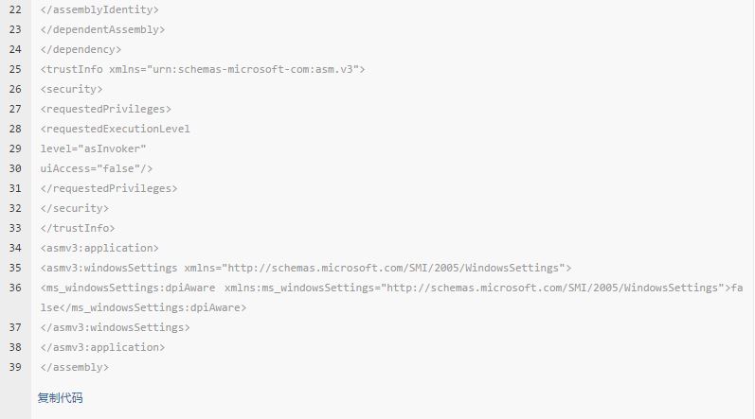
Task: Click the 复制代码 copy code link
Action: click(61, 398)
